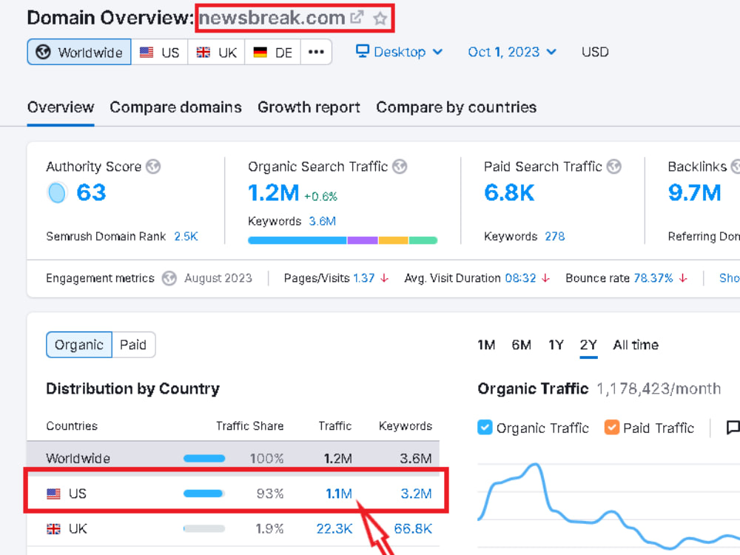Toggle the Paid Traffic checkbox
This screenshot has width=740, height=555.
coord(612,427)
